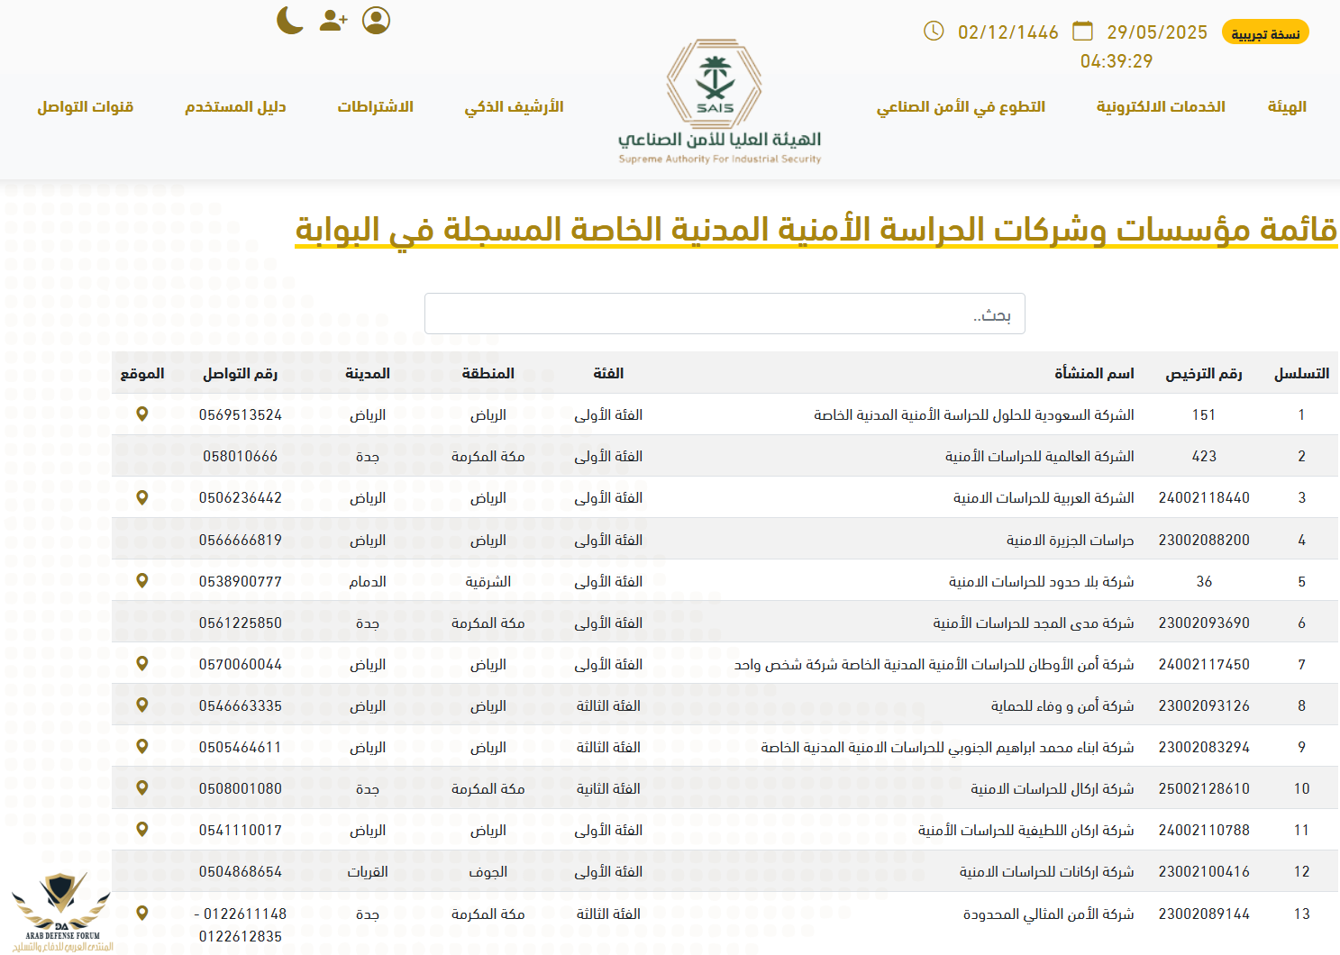Expand التطوع في الأمن الصناعي menu
Viewport: 1340px width, 955px height.
[x=961, y=106]
